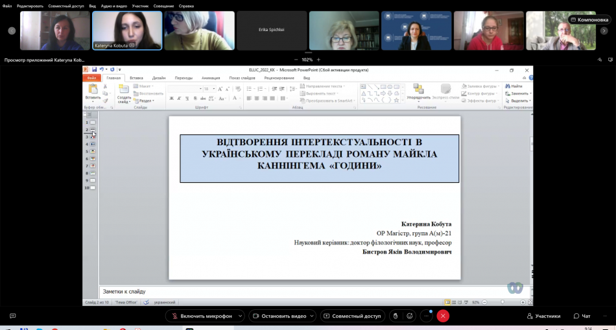Open the reactions emoji icon
Image resolution: width=616 pixels, height=330 pixels.
coord(410,316)
